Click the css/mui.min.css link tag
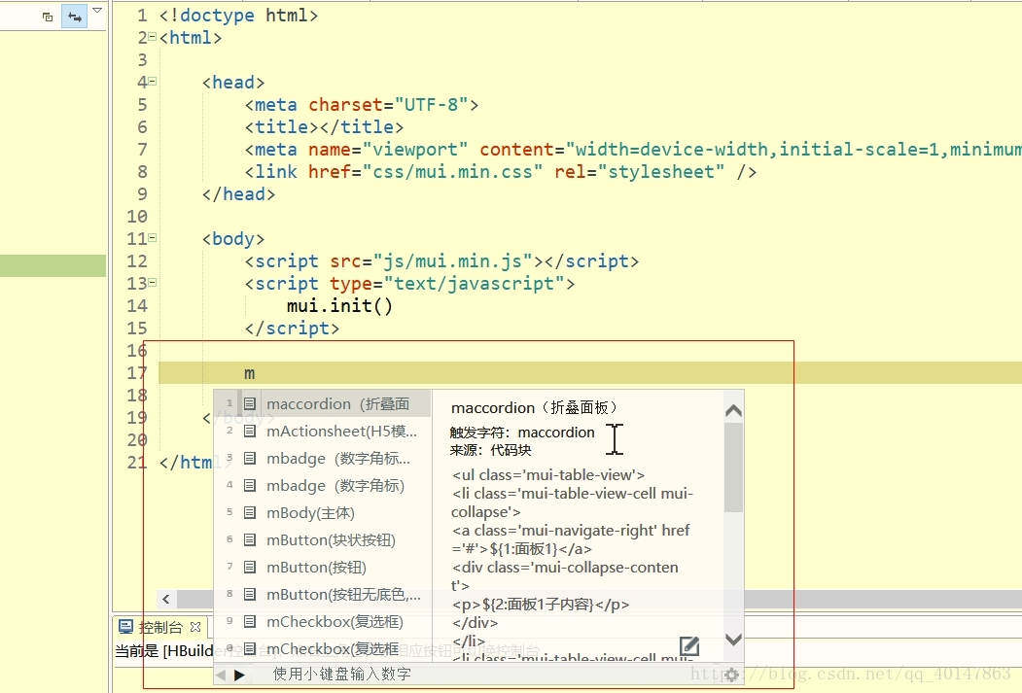Viewport: 1022px width, 693px height. [501, 171]
